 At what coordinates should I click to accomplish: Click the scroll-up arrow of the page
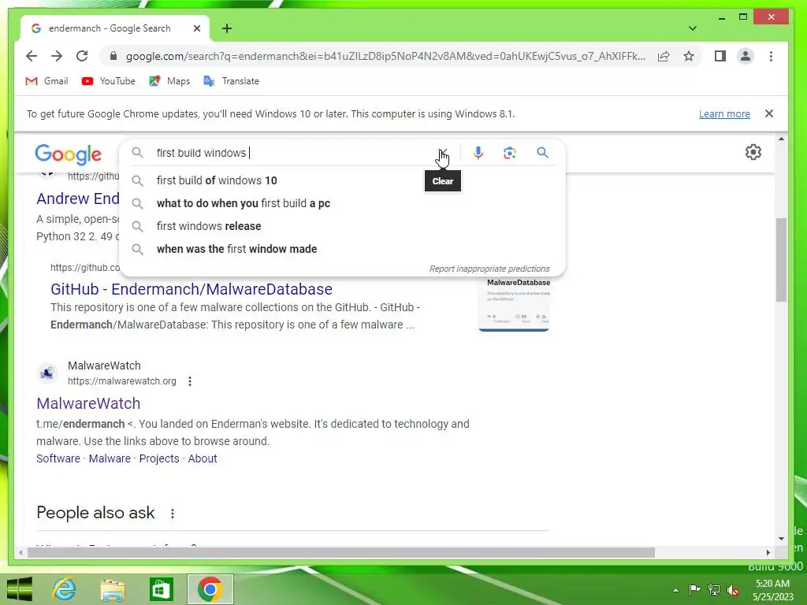pyautogui.click(x=781, y=139)
